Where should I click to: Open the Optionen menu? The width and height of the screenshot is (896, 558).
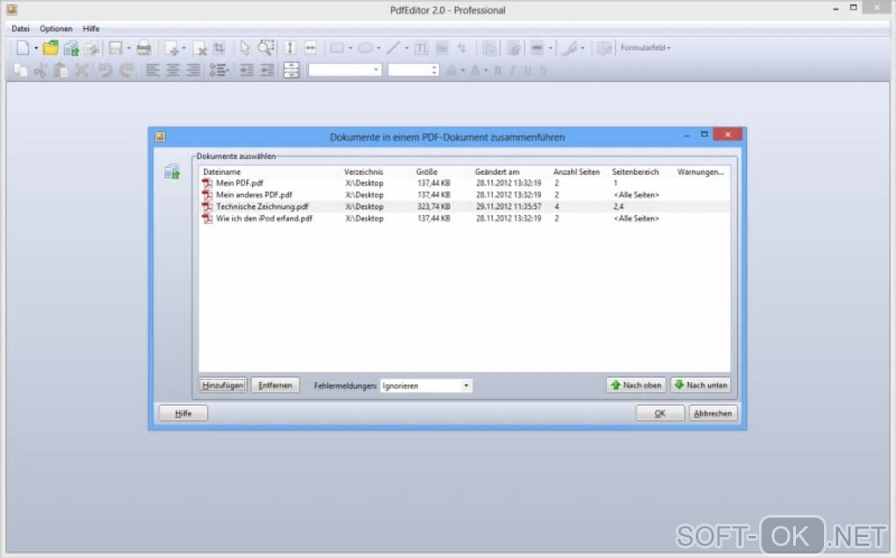[56, 29]
